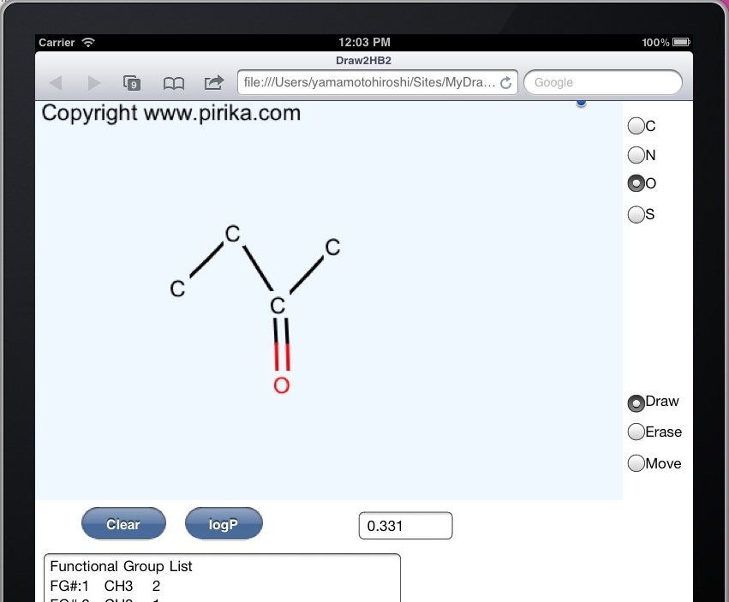The width and height of the screenshot is (729, 602).
Task: Tap the Wi-Fi status icon
Action: 88,42
